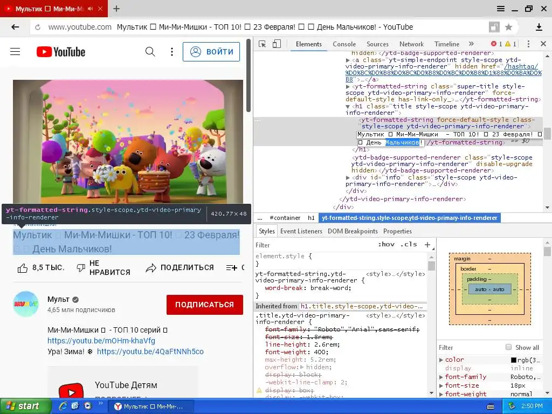Reload the page with refresh icon

(38, 27)
